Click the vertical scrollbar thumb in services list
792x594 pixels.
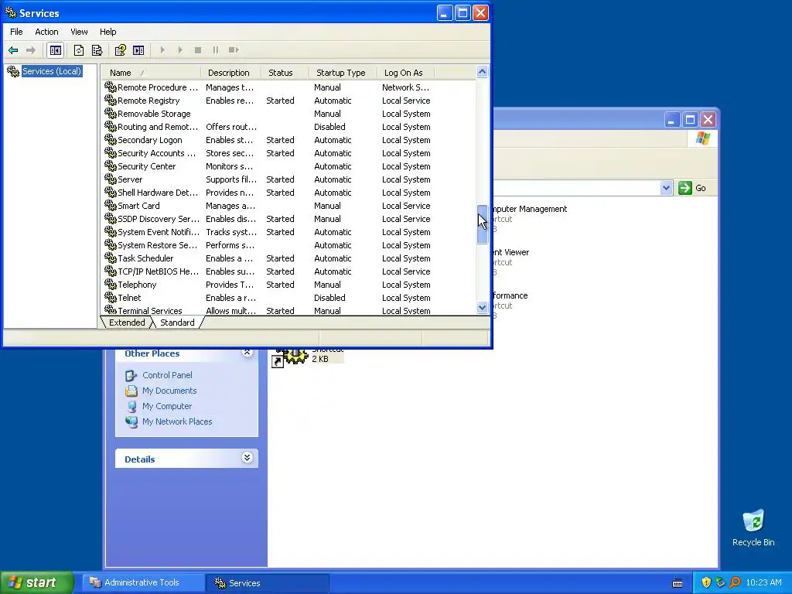482,224
